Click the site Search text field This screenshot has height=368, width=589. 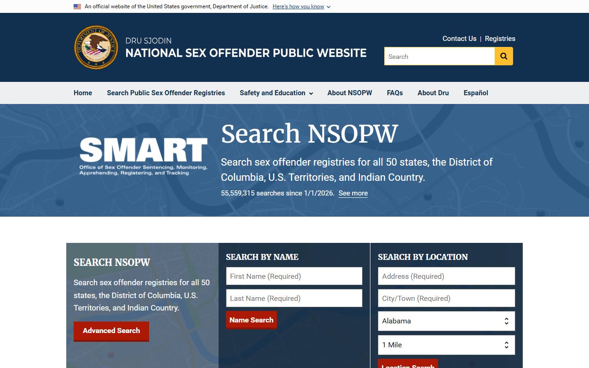click(x=439, y=57)
